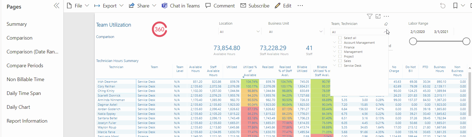Image resolution: width=472 pixels, height=137 pixels.
Task: Open focus mode for the slicer visual
Action: click(378, 17)
